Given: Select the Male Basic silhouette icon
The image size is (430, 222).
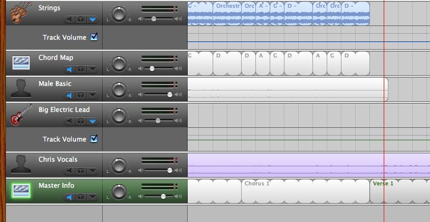Looking at the screenshot, I should [21, 89].
